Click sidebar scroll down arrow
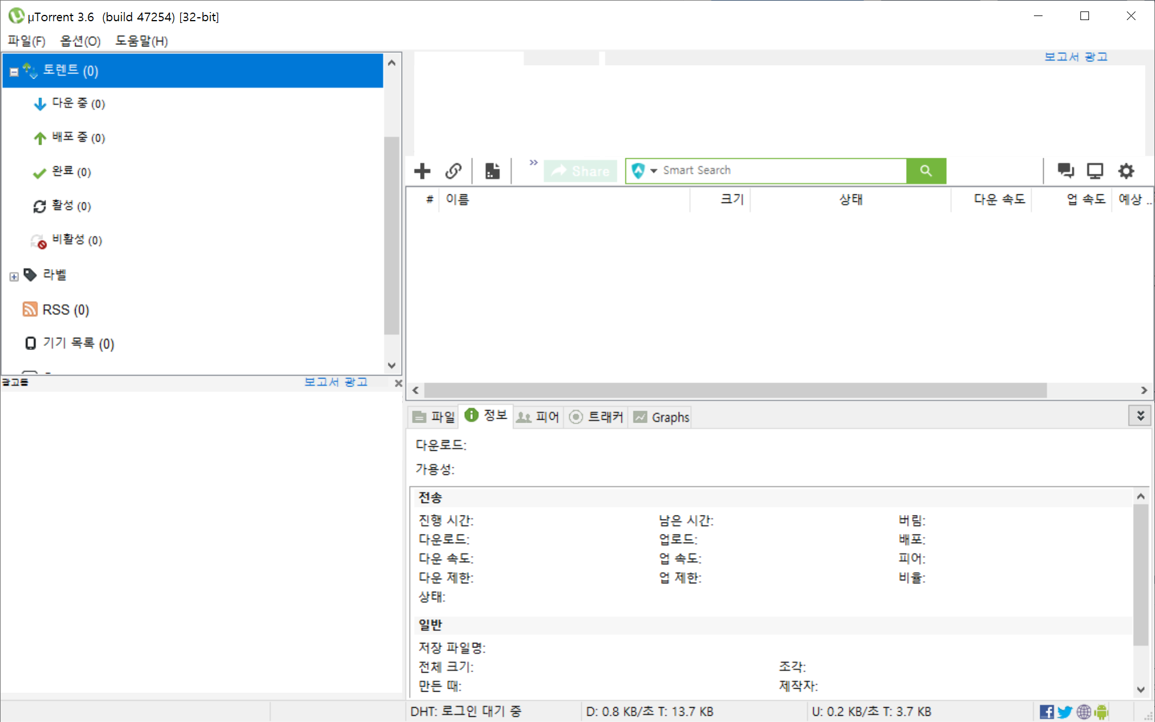1155x722 pixels. tap(392, 365)
